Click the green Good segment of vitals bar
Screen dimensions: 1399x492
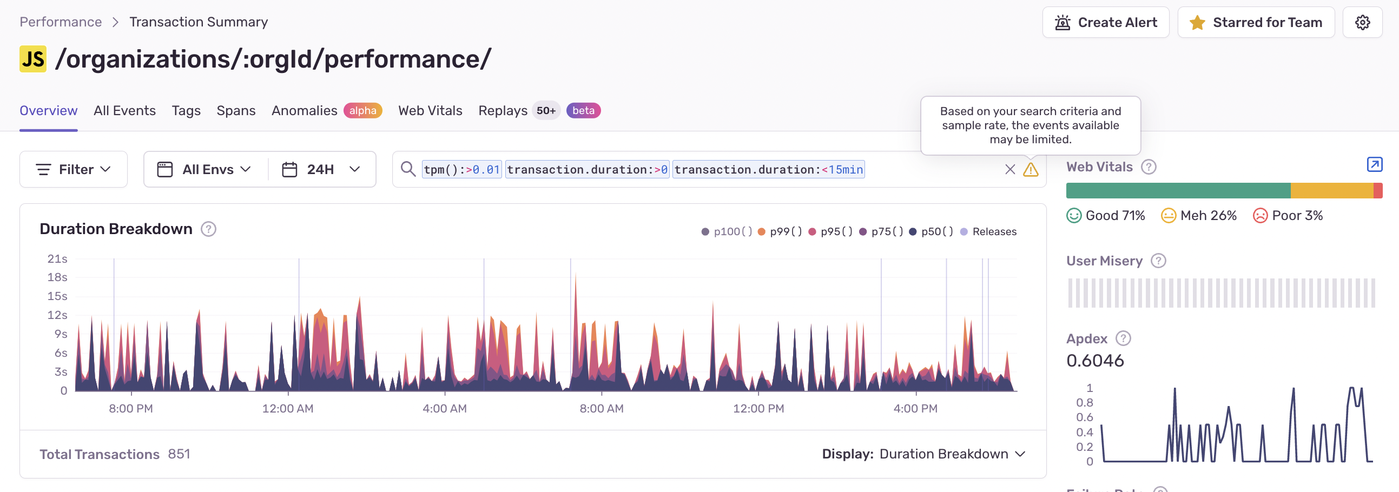tap(1178, 191)
